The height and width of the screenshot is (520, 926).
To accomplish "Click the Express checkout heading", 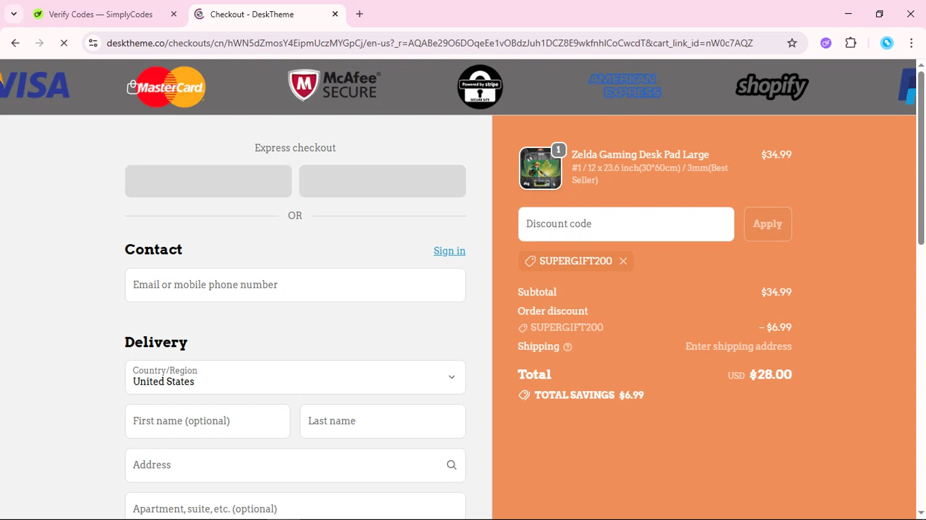I will point(295,148).
